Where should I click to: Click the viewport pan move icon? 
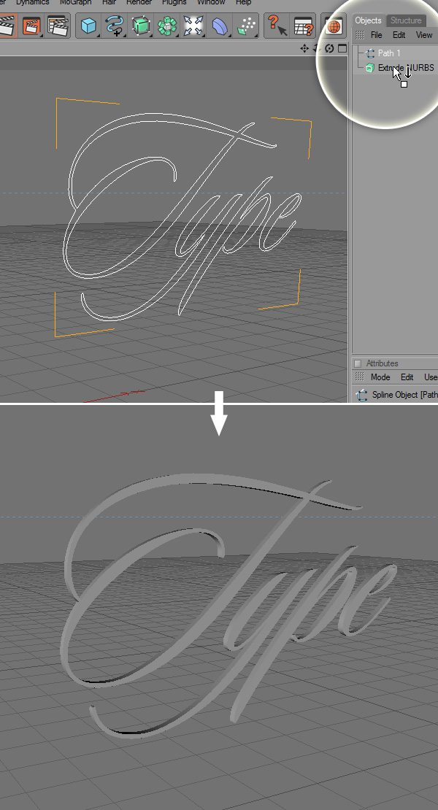(x=304, y=48)
